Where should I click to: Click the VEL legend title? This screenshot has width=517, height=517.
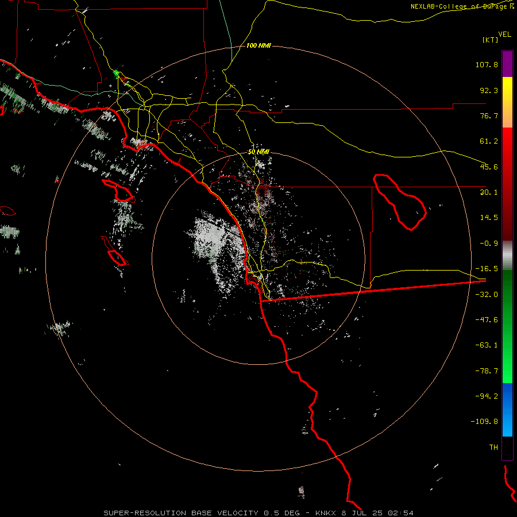pyautogui.click(x=504, y=34)
